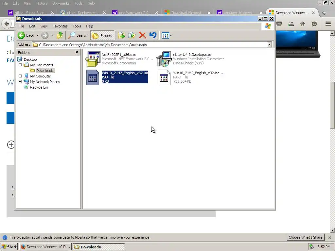335x251 pixels.
Task: Open Explorer's Favorites menu
Action: click(x=60, y=26)
